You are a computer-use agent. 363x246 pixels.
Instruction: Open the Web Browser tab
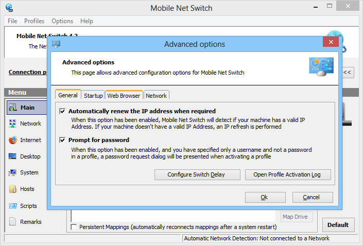[x=124, y=96]
